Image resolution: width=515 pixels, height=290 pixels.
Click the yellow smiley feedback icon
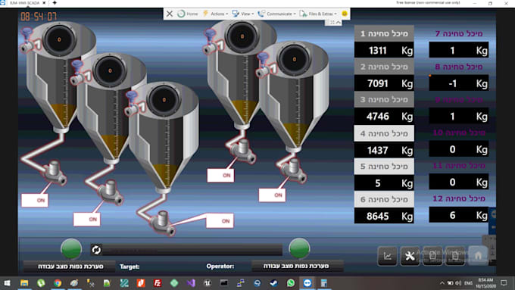[344, 14]
